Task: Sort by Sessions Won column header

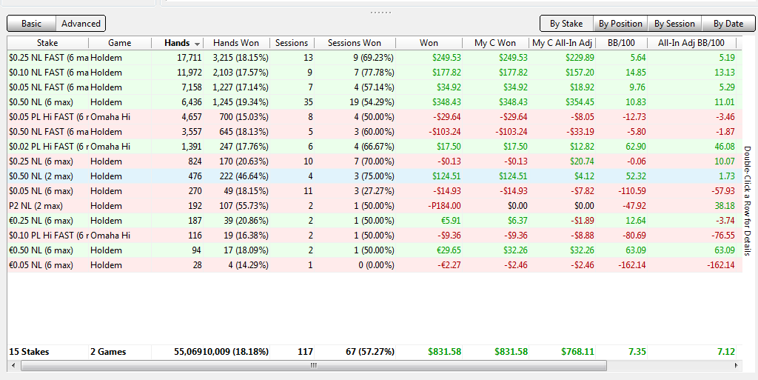Action: click(355, 42)
